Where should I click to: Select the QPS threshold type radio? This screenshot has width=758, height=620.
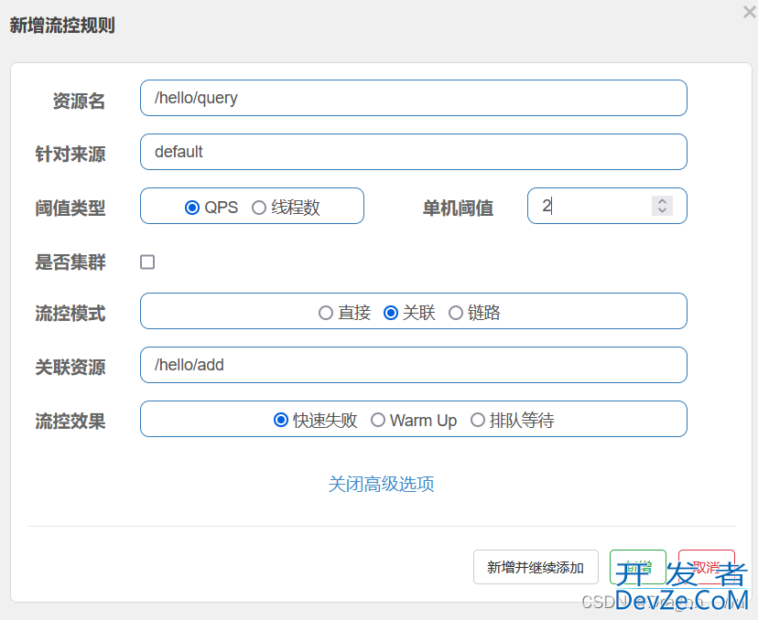192,208
